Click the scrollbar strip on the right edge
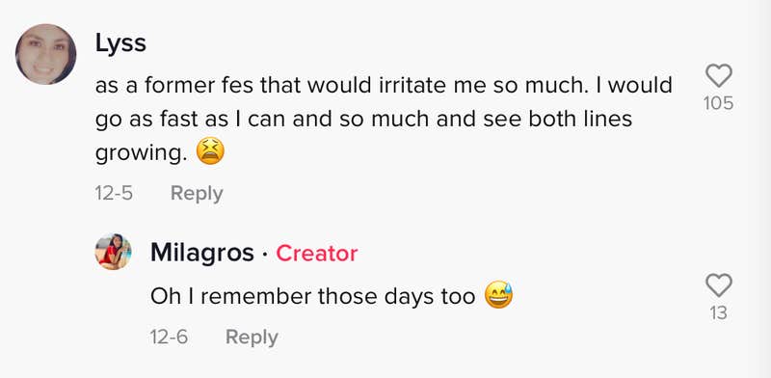The width and height of the screenshot is (771, 378). (758, 189)
